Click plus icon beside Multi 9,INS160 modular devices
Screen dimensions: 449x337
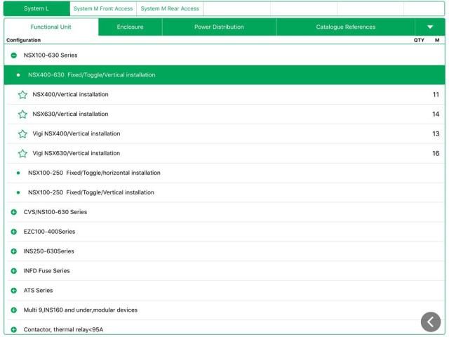tap(14, 310)
